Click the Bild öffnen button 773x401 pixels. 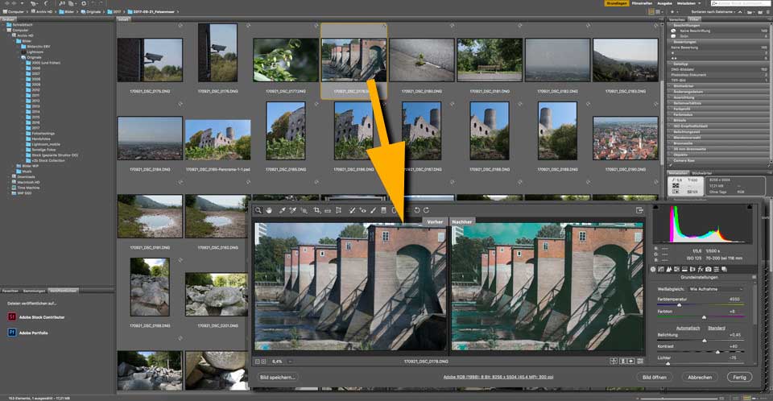point(653,376)
